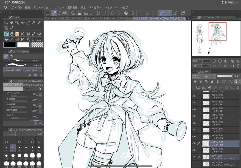Viewport: 241px width, 168px height.
Task: Click the zoom in plus in Navigator
Action: click(x=220, y=61)
